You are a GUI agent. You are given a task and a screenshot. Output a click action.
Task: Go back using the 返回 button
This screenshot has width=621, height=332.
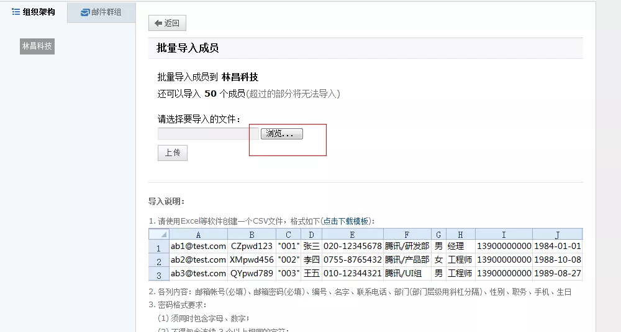[167, 24]
